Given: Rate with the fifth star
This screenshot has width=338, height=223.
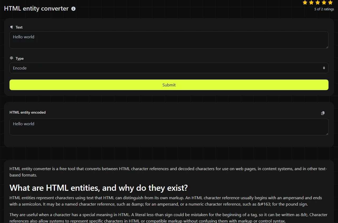Looking at the screenshot, I should click(x=330, y=3).
